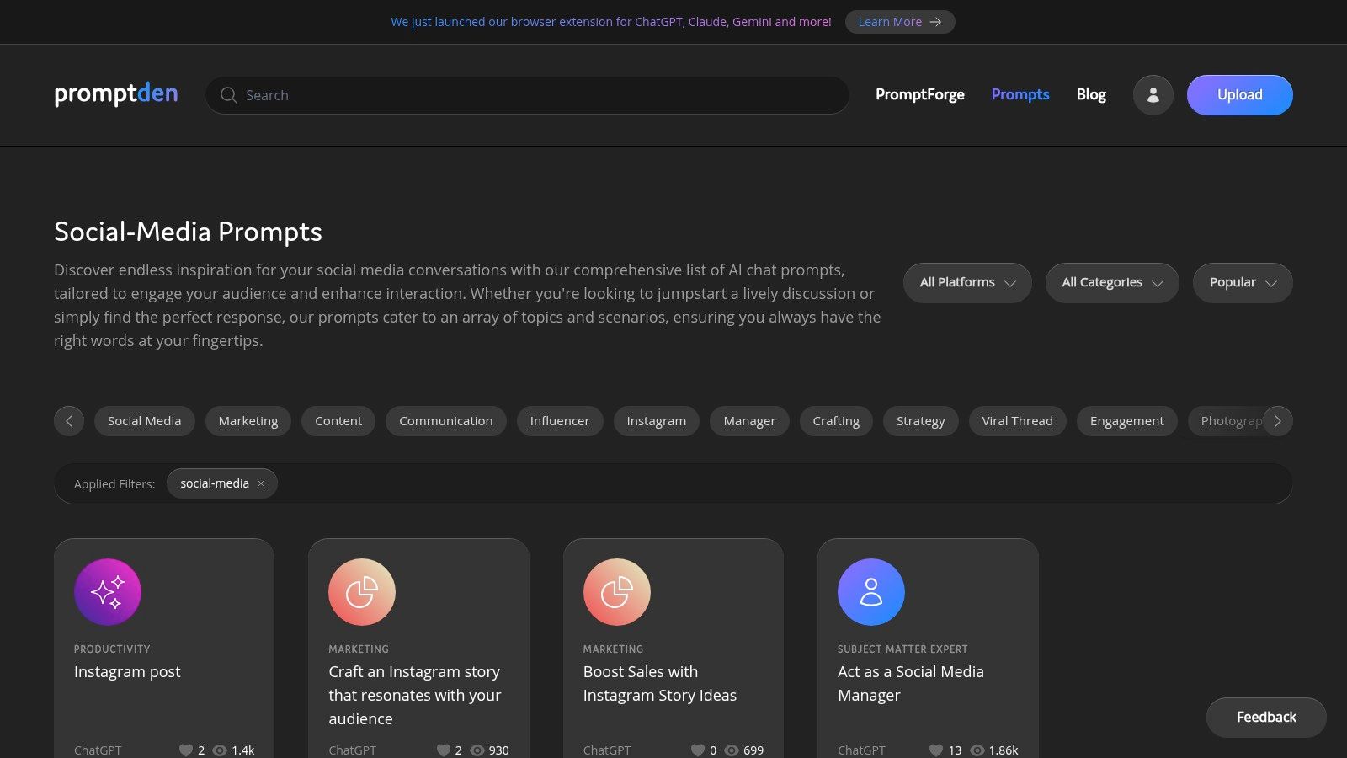
Task: Open the All Platforms dropdown
Action: click(966, 283)
